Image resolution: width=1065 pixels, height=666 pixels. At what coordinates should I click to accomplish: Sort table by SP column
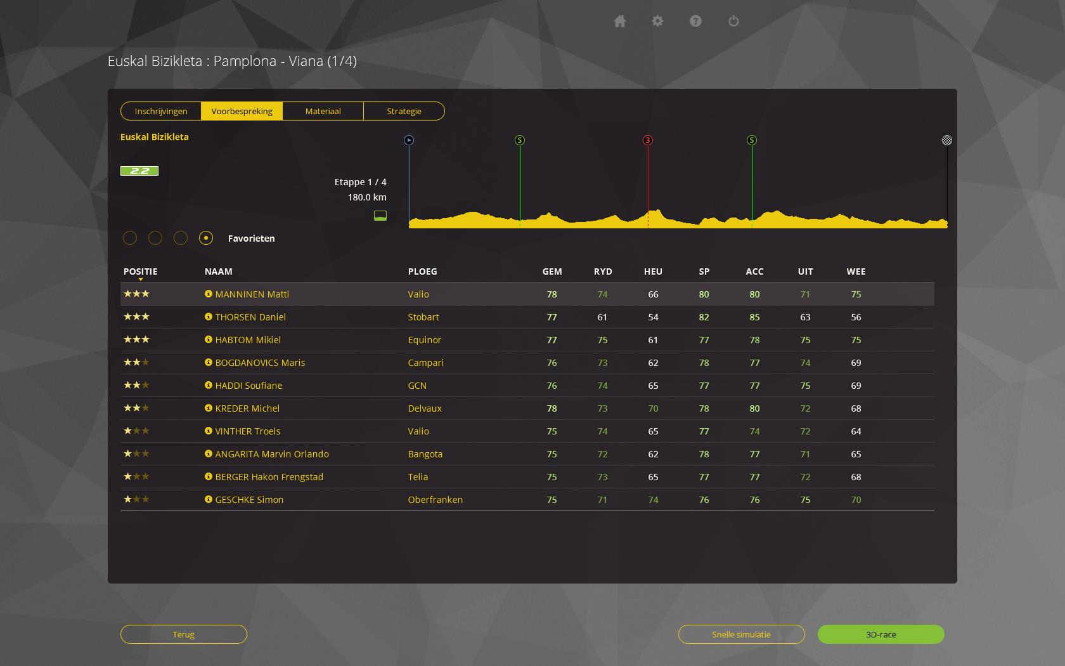click(704, 271)
